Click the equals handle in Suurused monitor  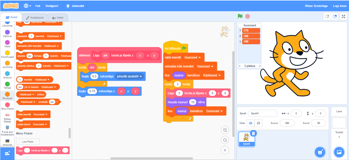(260, 66)
